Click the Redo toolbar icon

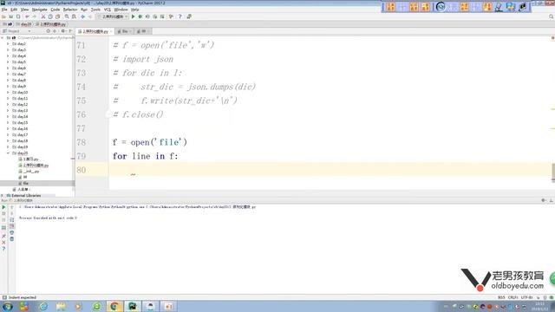click(x=35, y=16)
